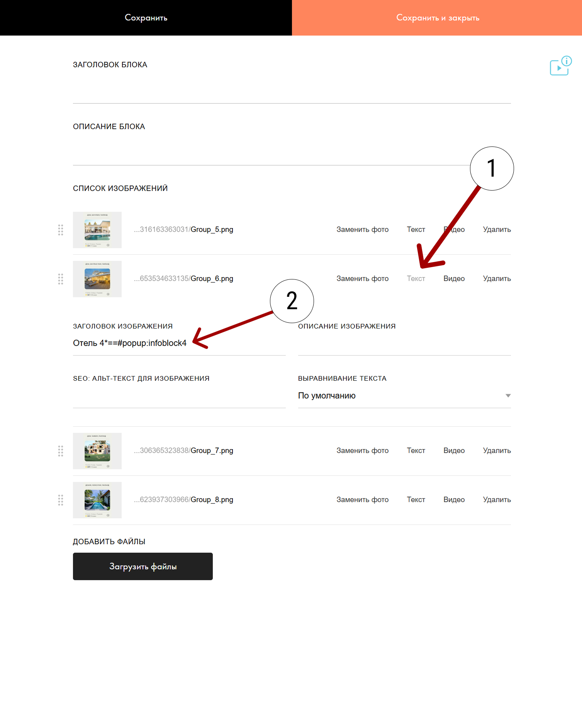The width and height of the screenshot is (582, 710).
Task: Click Заменить фото for Group_5.png
Action: tap(362, 230)
